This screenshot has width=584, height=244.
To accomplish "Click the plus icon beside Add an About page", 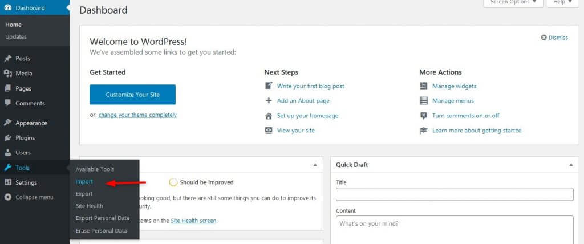I will click(269, 100).
